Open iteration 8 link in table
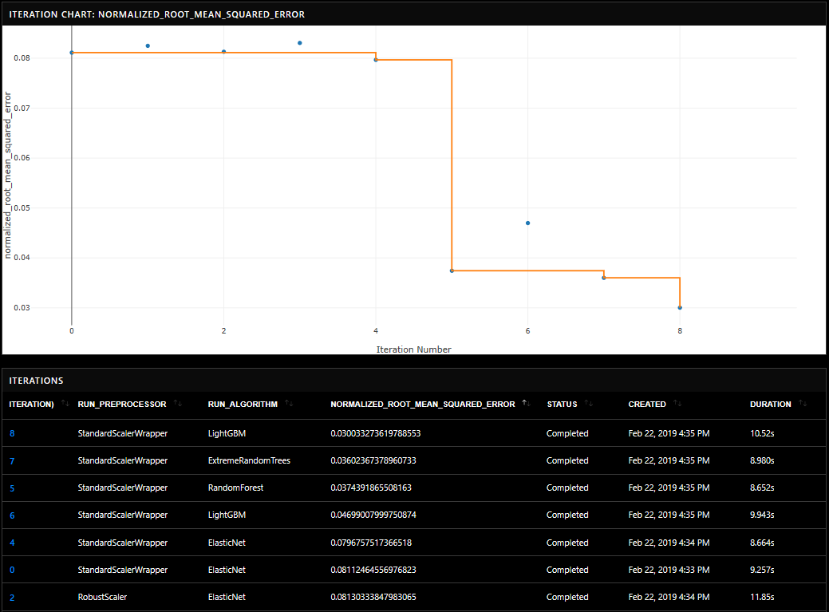Image resolution: width=829 pixels, height=612 pixels. click(12, 434)
